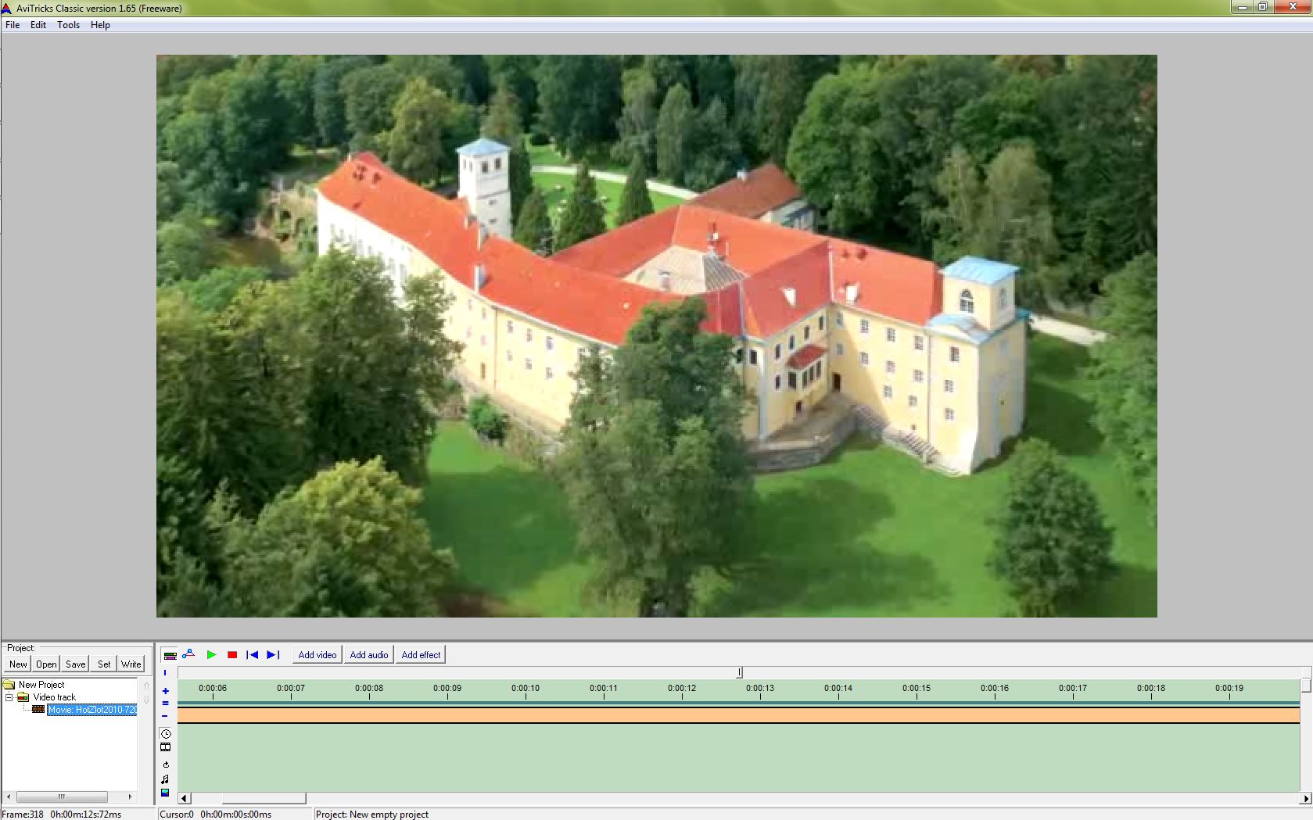The width and height of the screenshot is (1313, 820).
Task: Click the timeline vertical scrollbar thumb
Action: (x=1306, y=686)
